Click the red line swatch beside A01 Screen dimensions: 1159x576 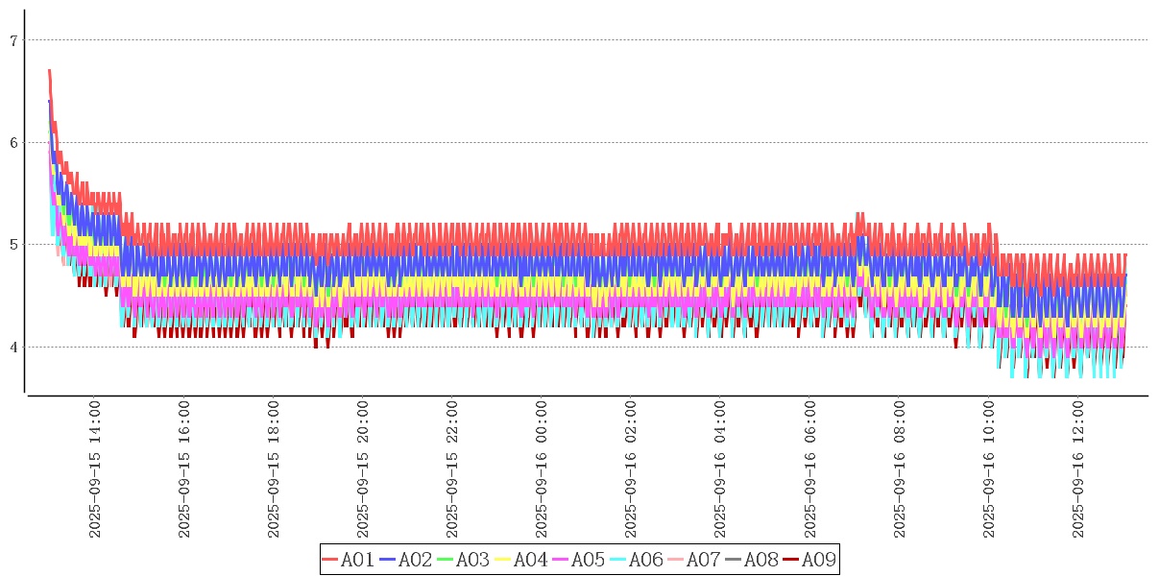330,560
